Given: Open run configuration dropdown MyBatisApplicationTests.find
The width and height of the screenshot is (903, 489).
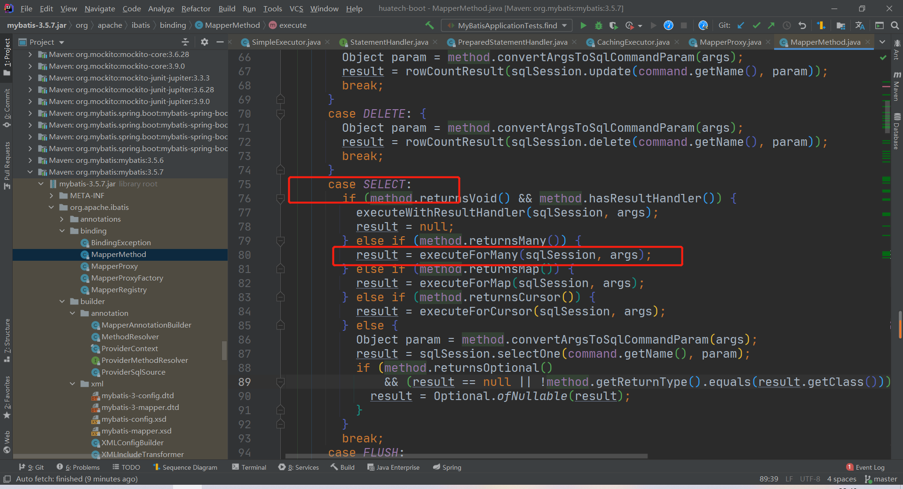Looking at the screenshot, I should 507,25.
